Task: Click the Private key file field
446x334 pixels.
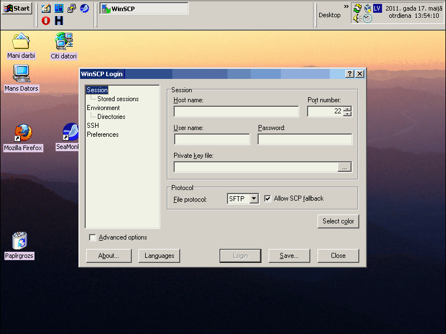Action: [256, 167]
